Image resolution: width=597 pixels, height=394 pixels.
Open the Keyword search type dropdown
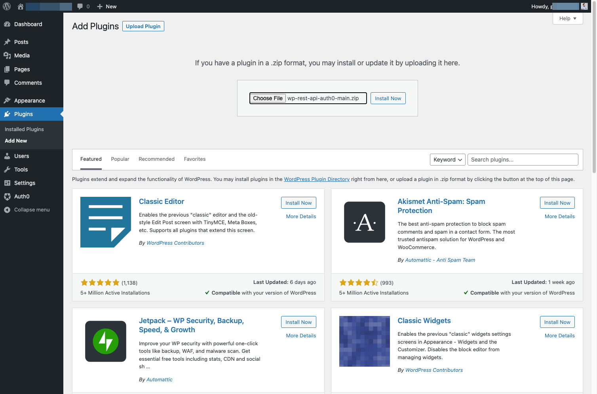[447, 160]
